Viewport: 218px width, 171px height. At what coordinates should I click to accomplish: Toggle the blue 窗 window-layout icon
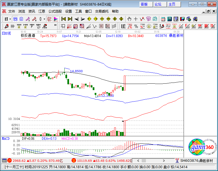[15, 19]
